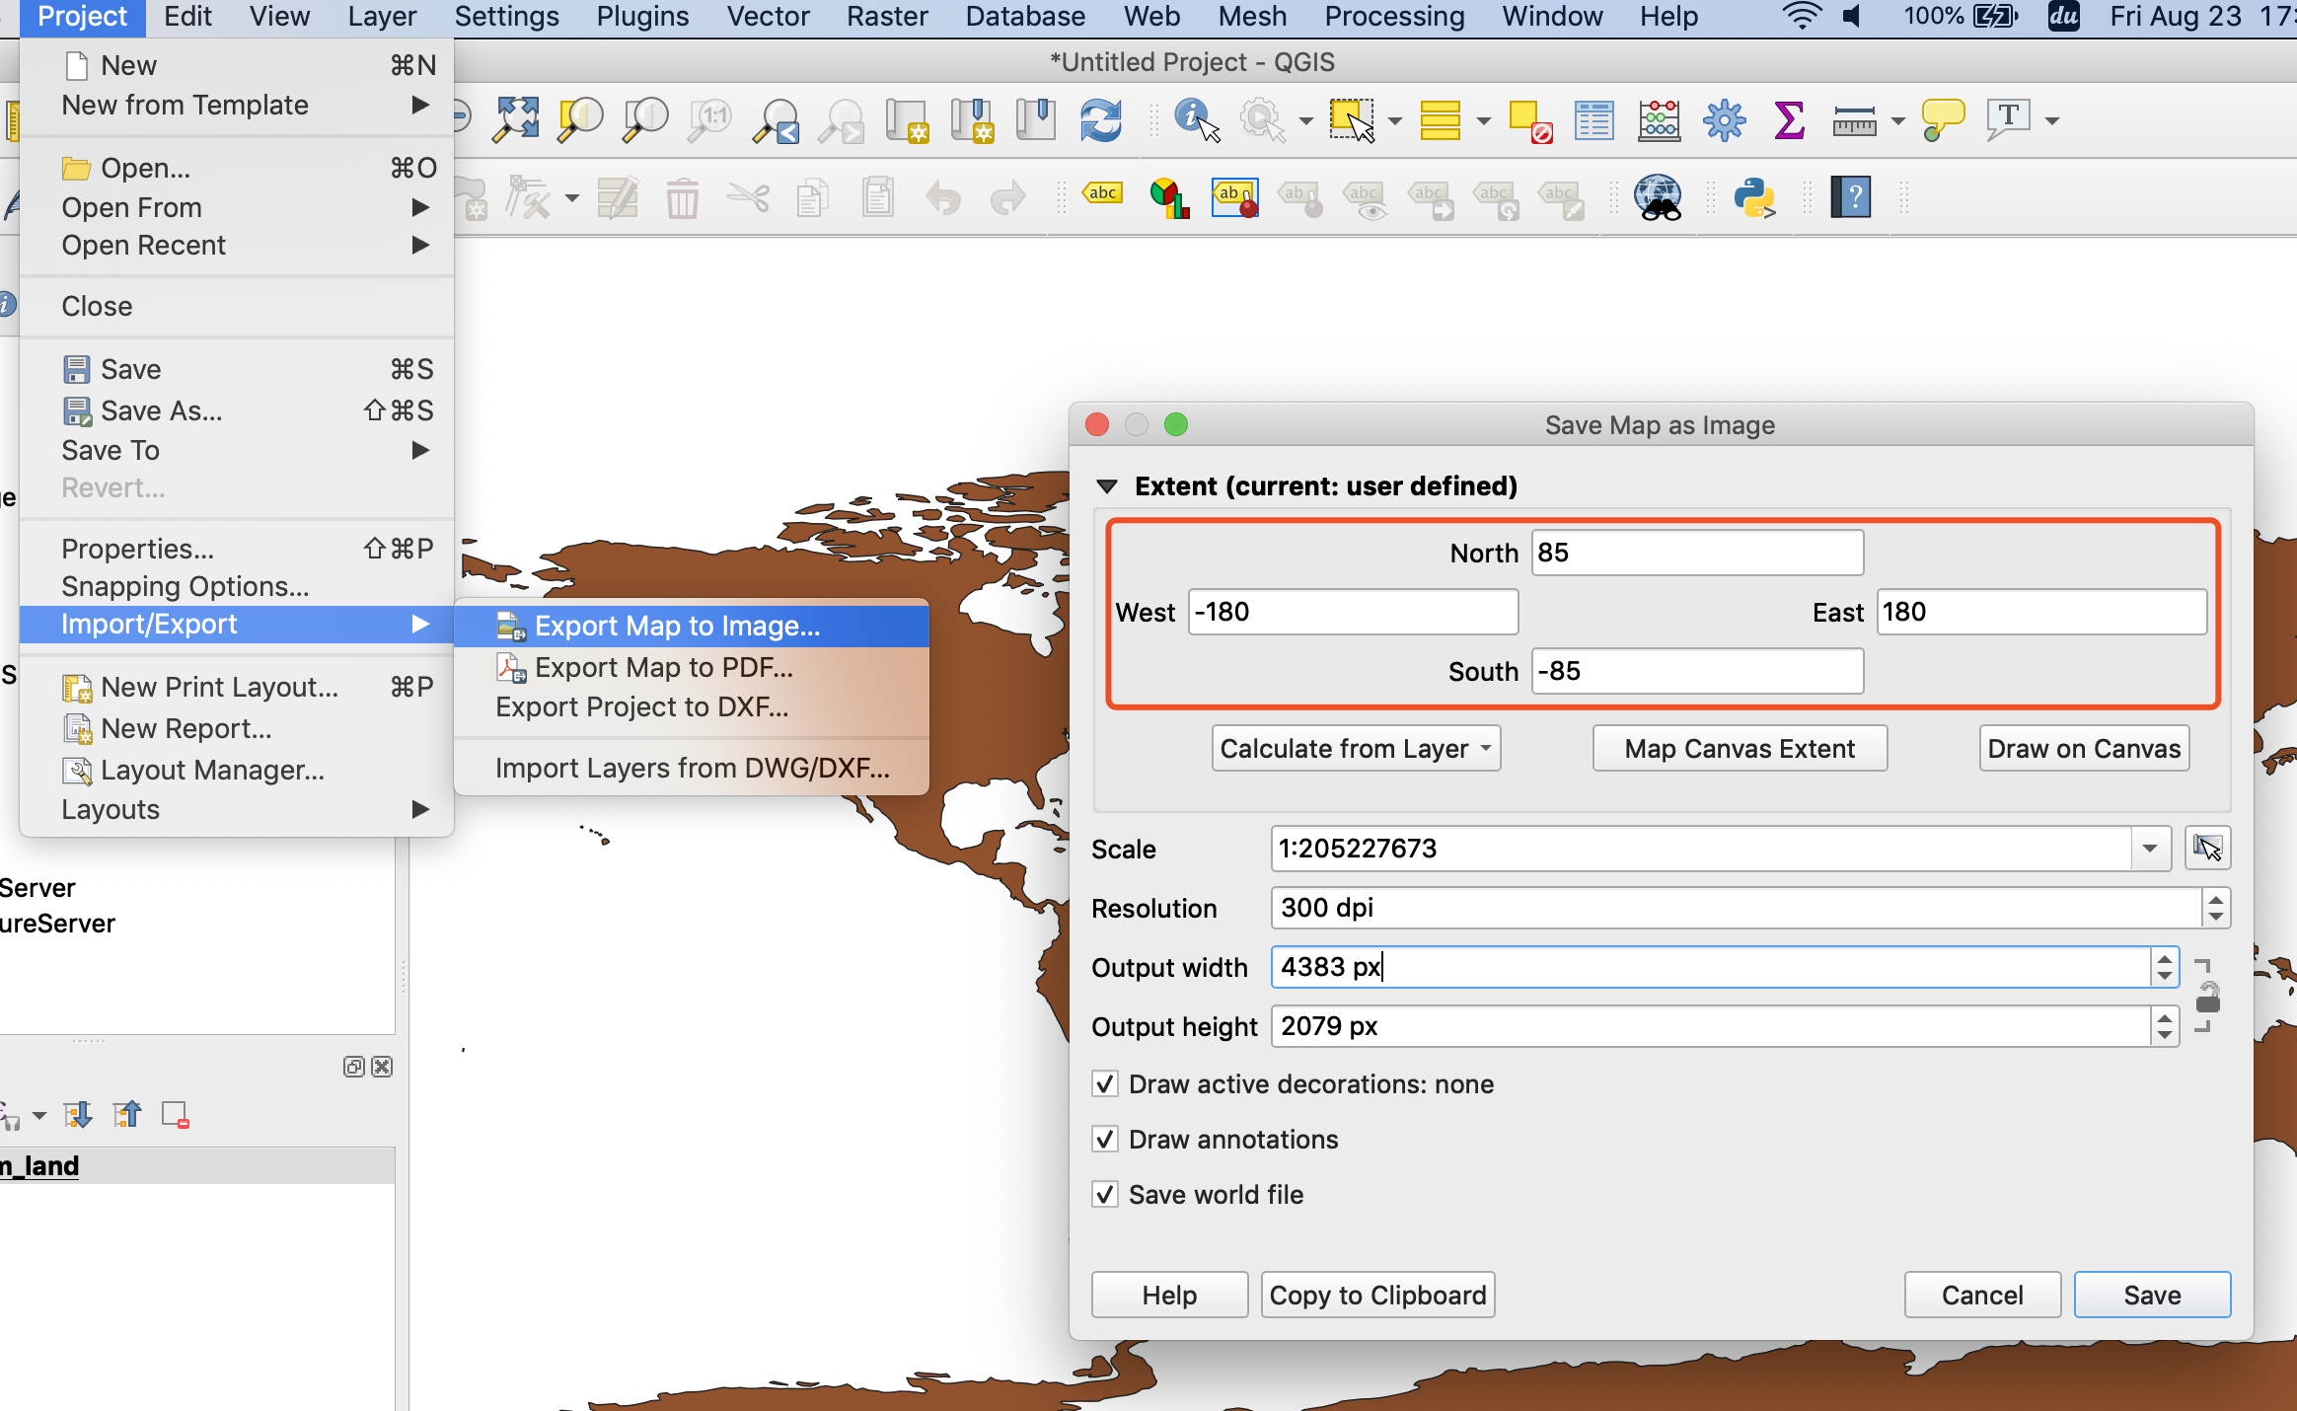The width and height of the screenshot is (2297, 1411).
Task: Click the Help Contents question mark icon
Action: click(x=1851, y=197)
